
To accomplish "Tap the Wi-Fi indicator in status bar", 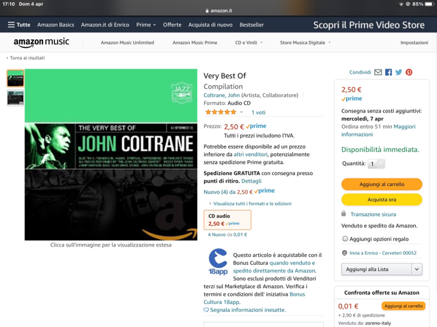I will click(401, 4).
